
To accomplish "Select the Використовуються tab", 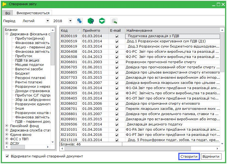I will [x=33, y=13].
